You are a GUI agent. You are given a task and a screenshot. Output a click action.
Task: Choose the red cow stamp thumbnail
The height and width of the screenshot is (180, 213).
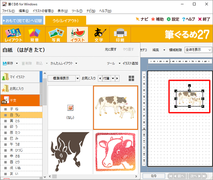tap(115, 152)
